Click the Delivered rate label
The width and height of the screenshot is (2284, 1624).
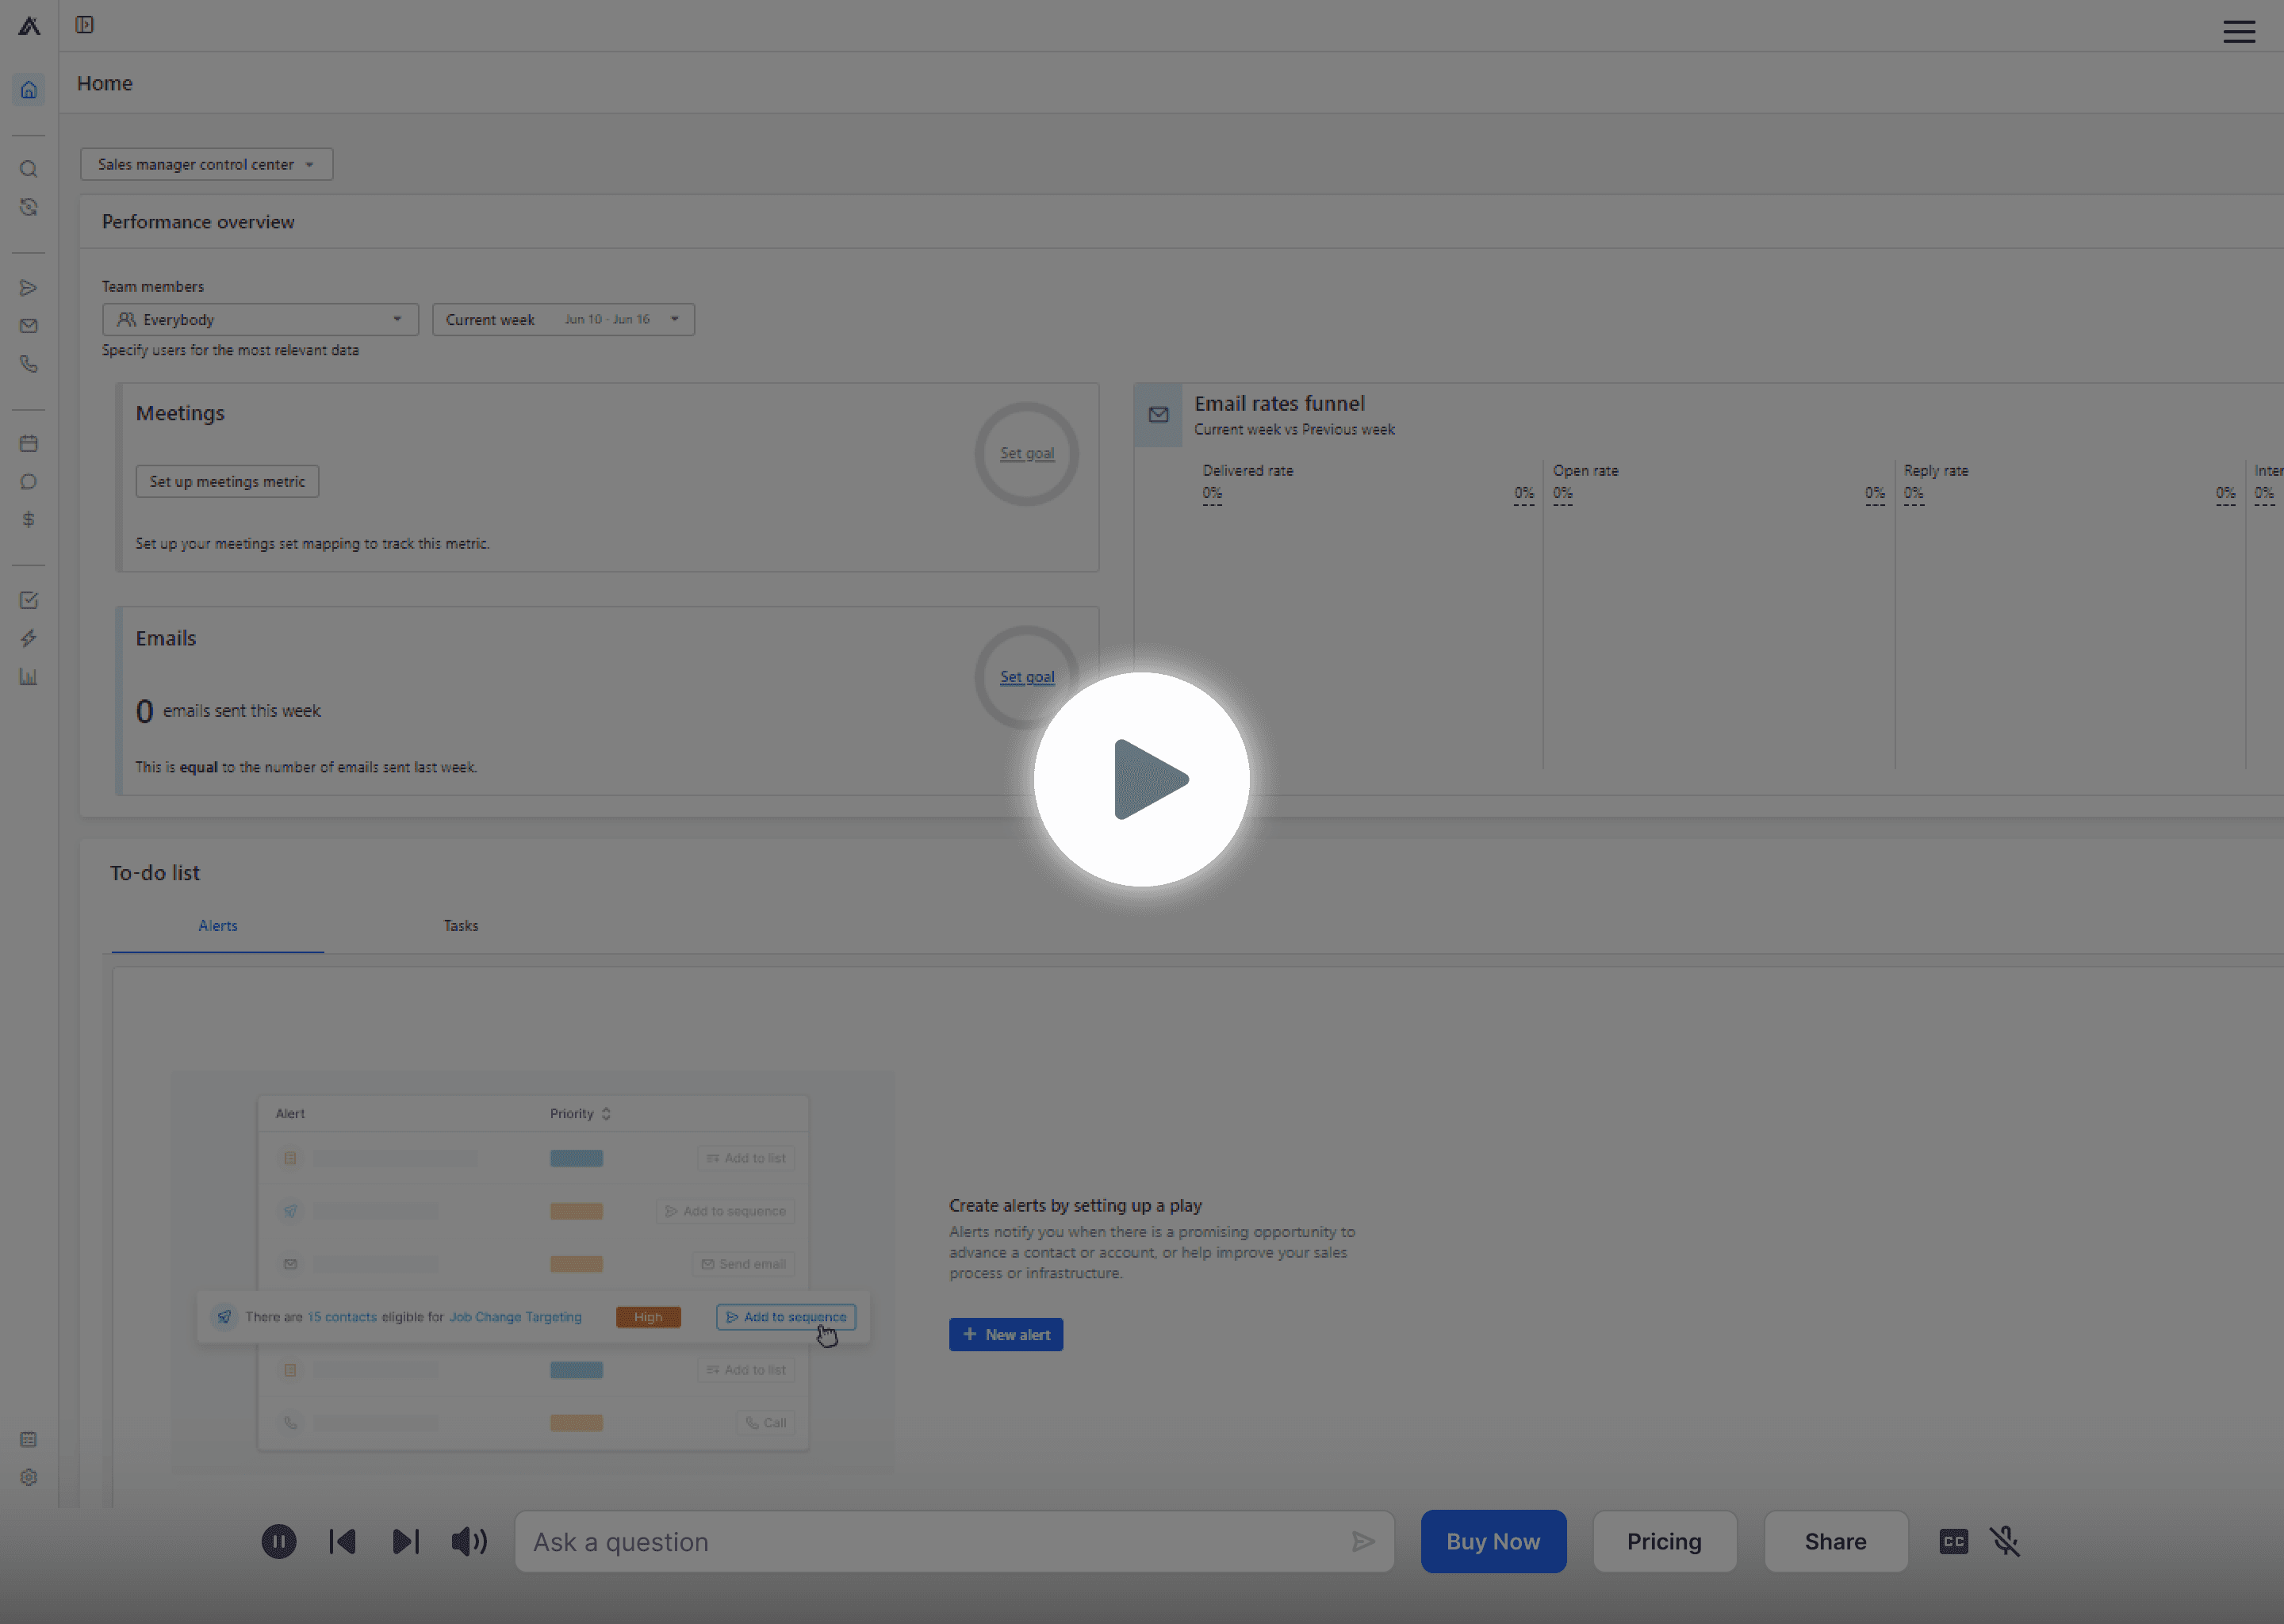pos(1248,470)
